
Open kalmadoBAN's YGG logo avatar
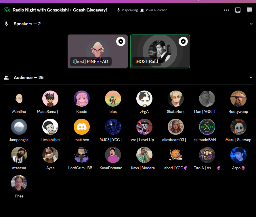click(x=207, y=127)
